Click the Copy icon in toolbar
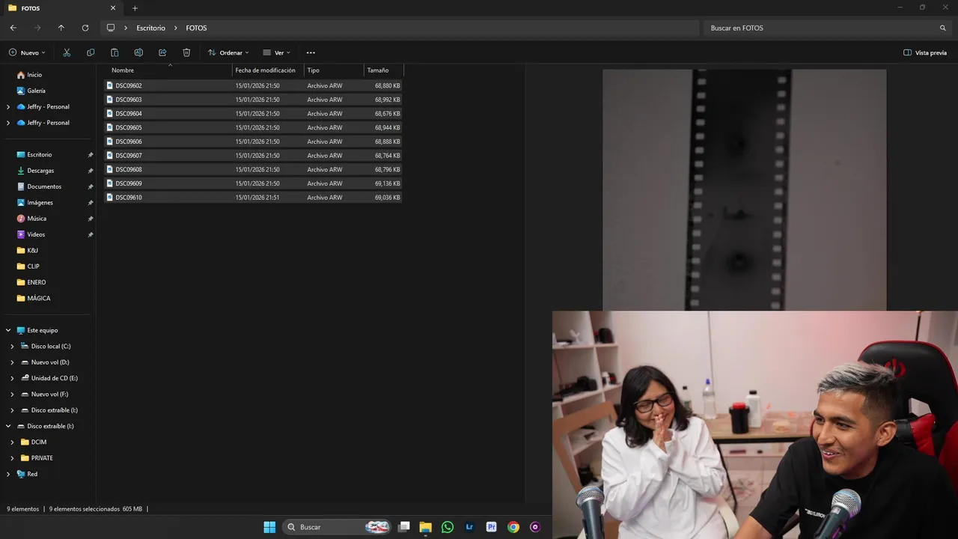Viewport: 958px width, 539px height. tap(91, 52)
